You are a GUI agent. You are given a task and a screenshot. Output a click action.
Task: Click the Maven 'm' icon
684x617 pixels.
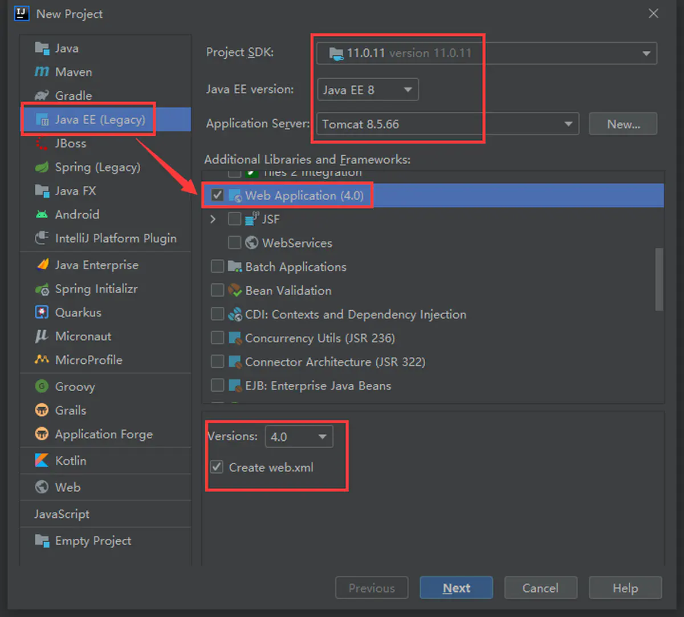point(42,72)
